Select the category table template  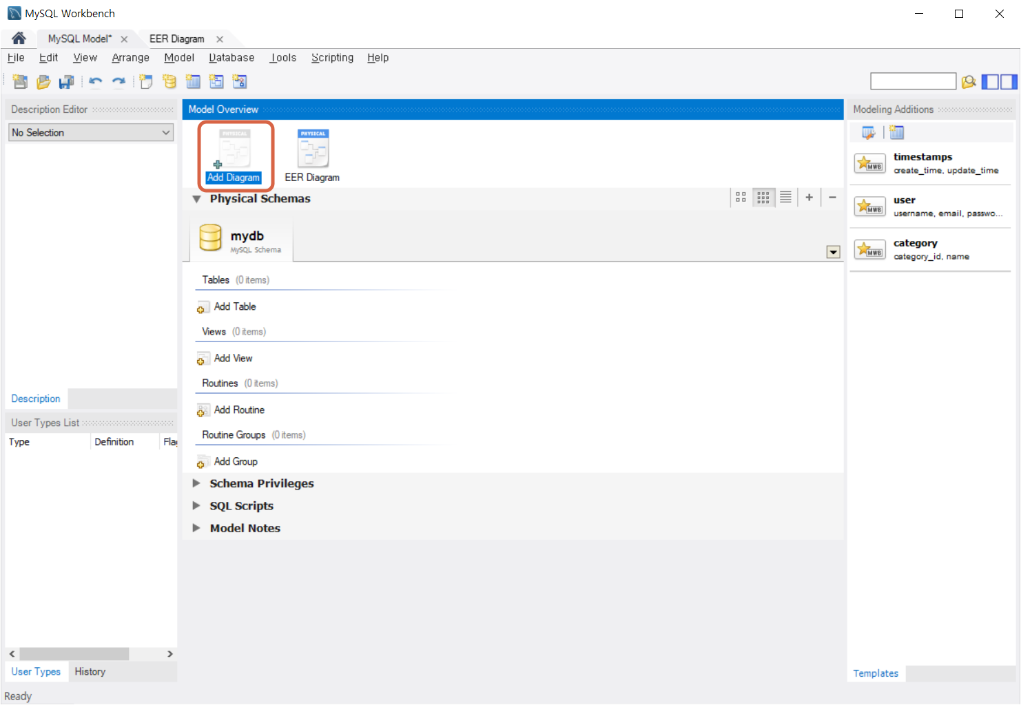coord(930,249)
